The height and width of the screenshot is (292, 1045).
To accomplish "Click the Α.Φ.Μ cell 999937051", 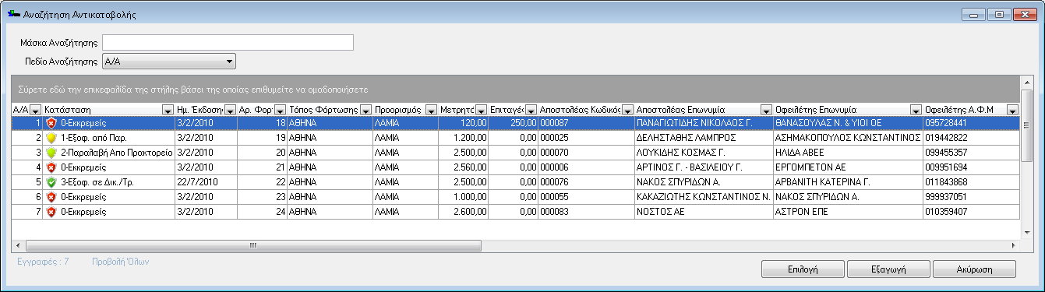I will click(x=971, y=197).
